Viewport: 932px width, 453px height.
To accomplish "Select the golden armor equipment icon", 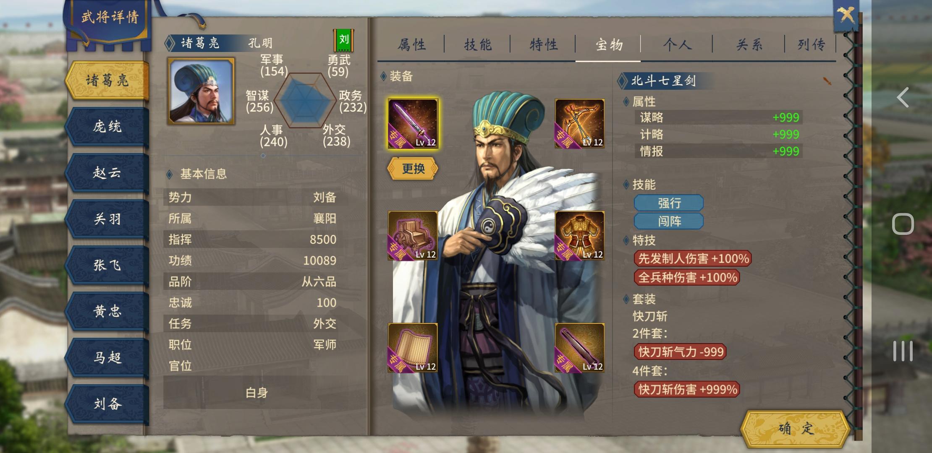I will pos(580,236).
